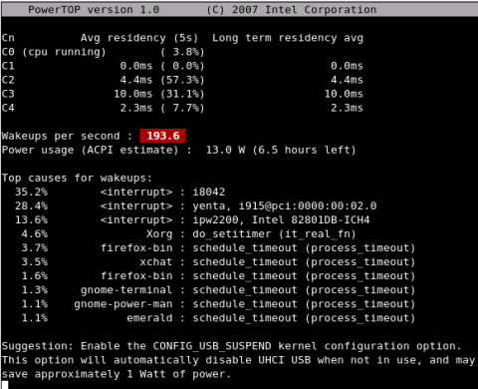Click the red 193.6 wakeups value
Screen dimensions: 478x389
point(163,136)
